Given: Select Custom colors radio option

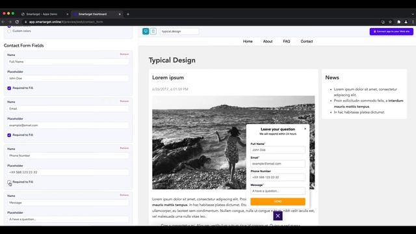Looking at the screenshot, I should [x=9, y=31].
